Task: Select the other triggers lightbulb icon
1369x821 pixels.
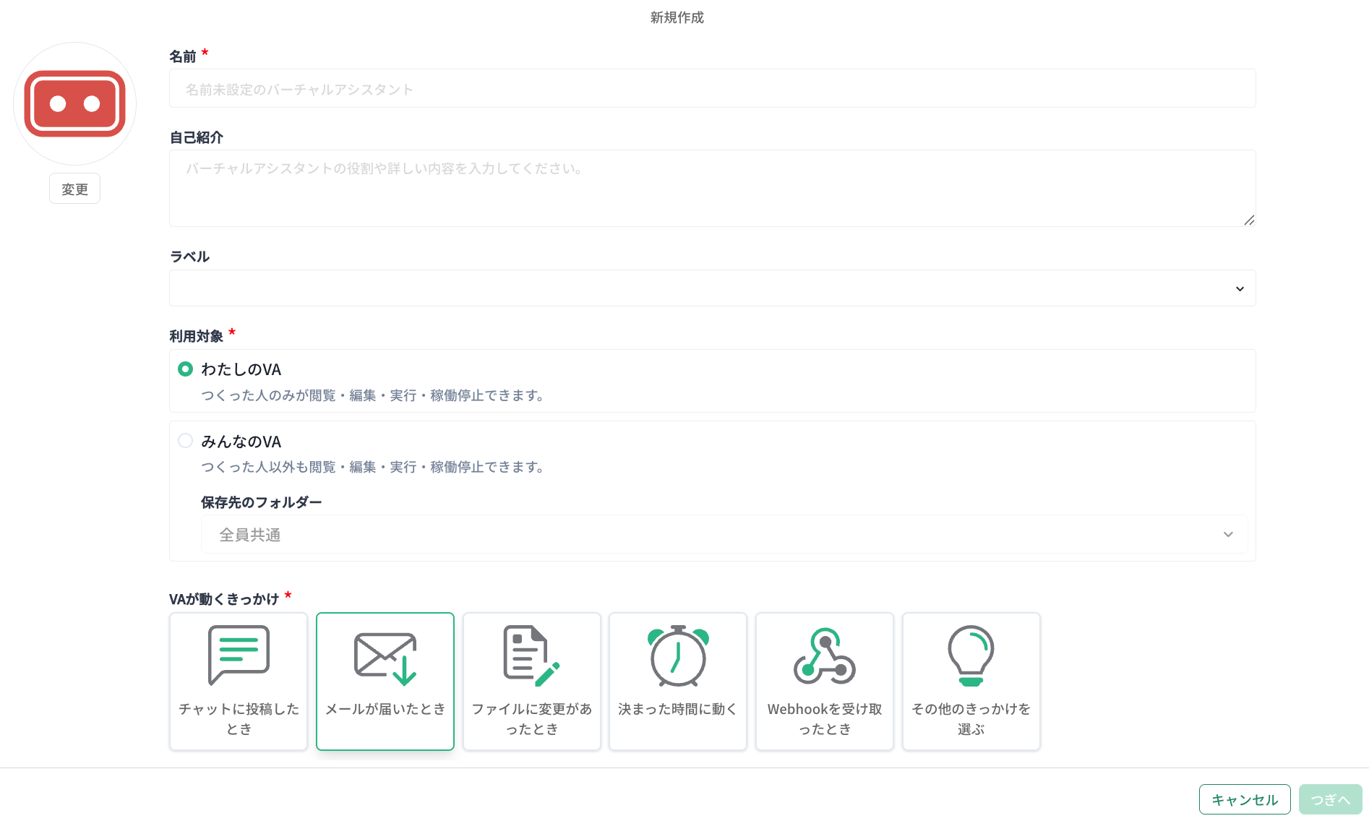Action: (x=971, y=655)
